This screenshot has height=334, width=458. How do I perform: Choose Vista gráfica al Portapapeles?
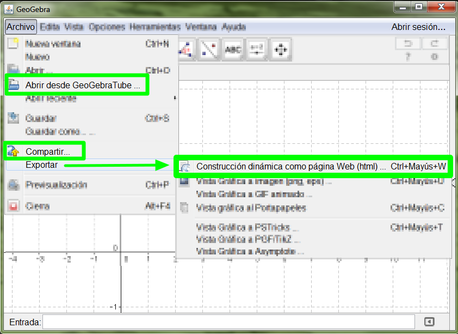click(x=314, y=208)
